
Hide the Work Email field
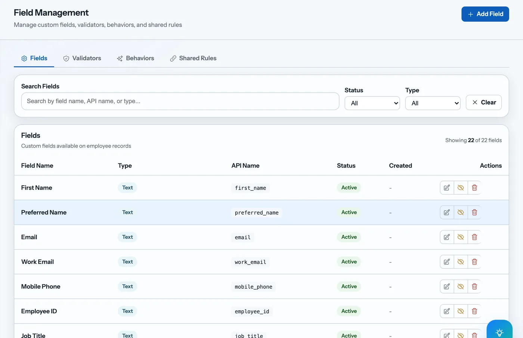click(461, 262)
